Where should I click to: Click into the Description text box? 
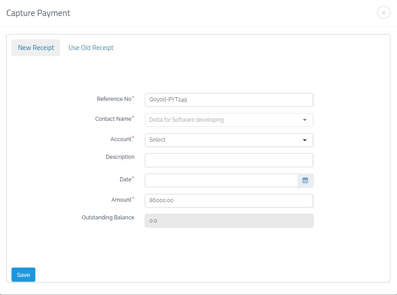(229, 160)
